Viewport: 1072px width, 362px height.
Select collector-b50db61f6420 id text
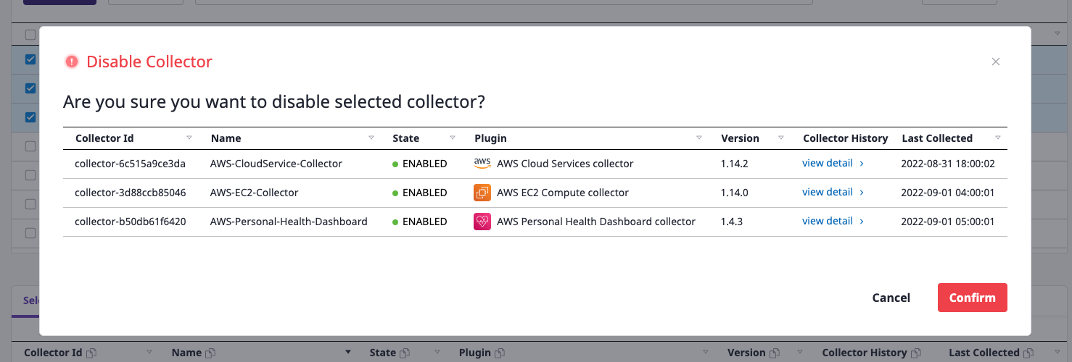pyautogui.click(x=131, y=222)
